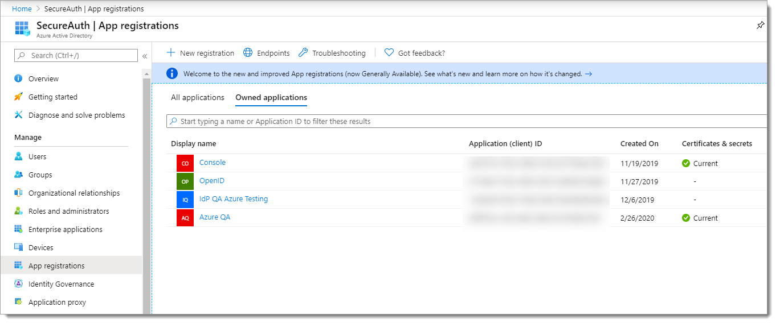The image size is (776, 323).
Task: Click the sidebar Search (Ctrl+/) box
Action: 76,56
